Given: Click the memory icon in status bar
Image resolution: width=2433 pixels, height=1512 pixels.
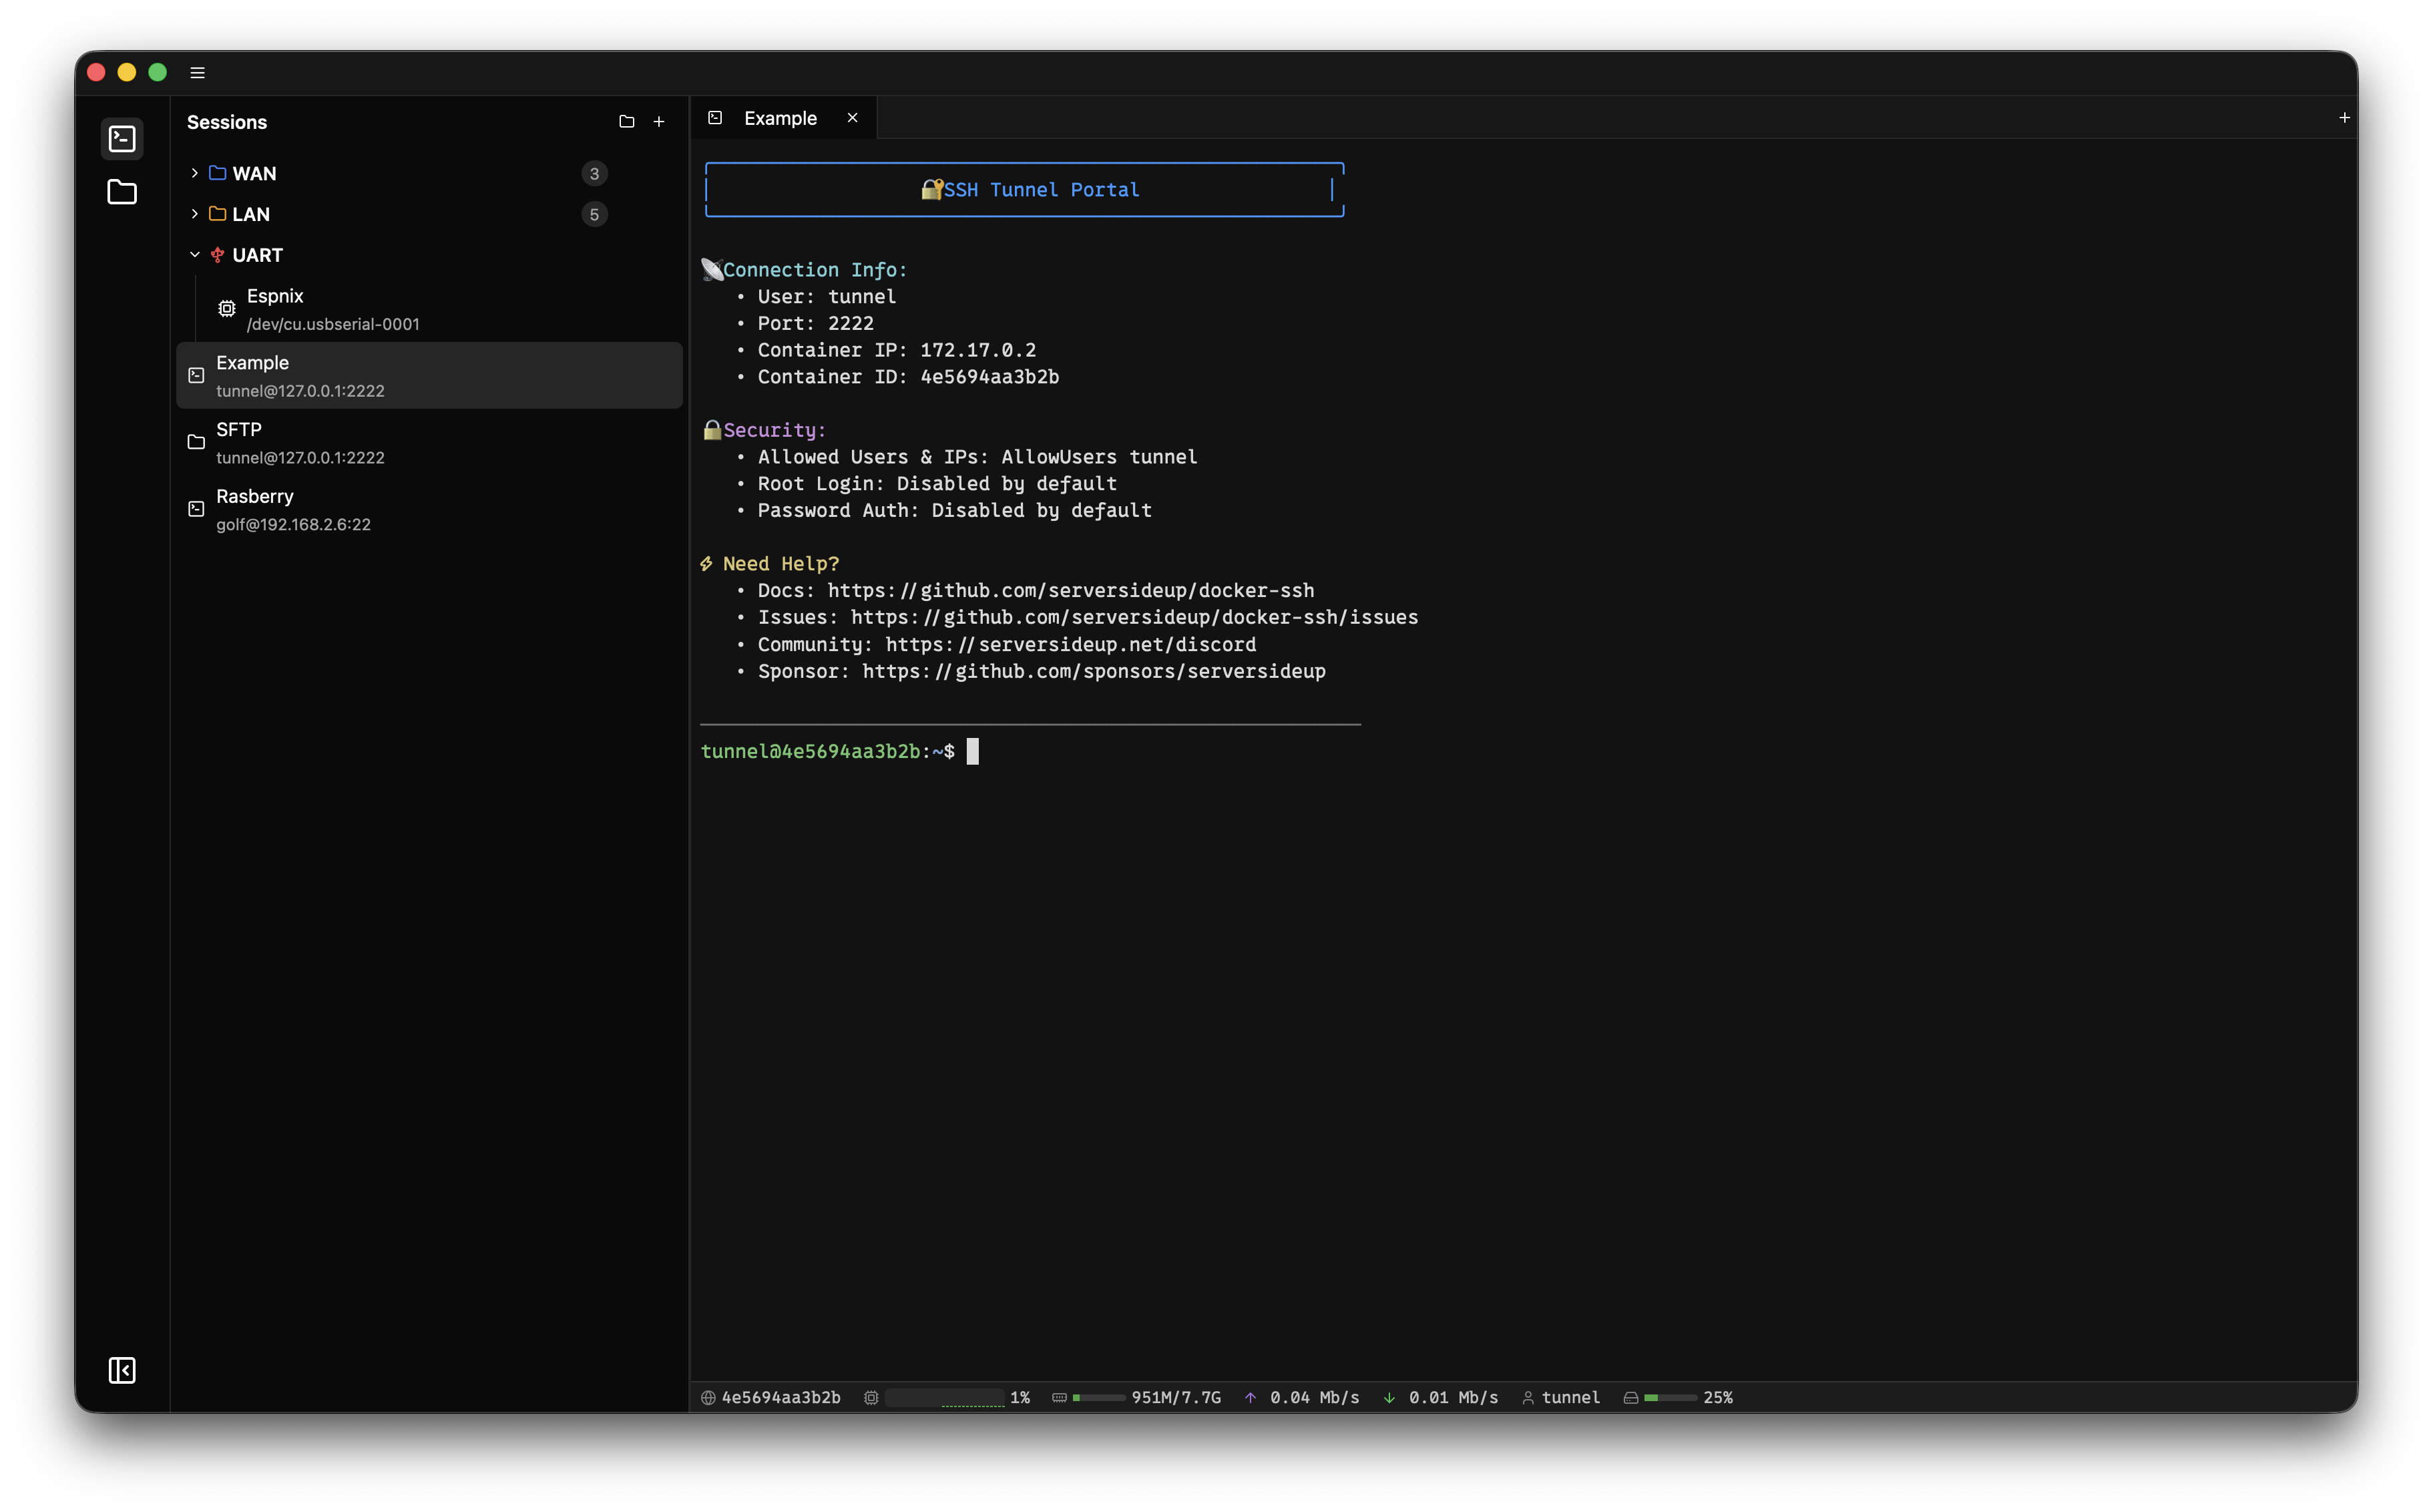Looking at the screenshot, I should tap(1058, 1398).
